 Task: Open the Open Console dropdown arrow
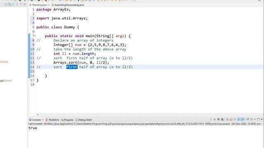[x=262, y=119]
